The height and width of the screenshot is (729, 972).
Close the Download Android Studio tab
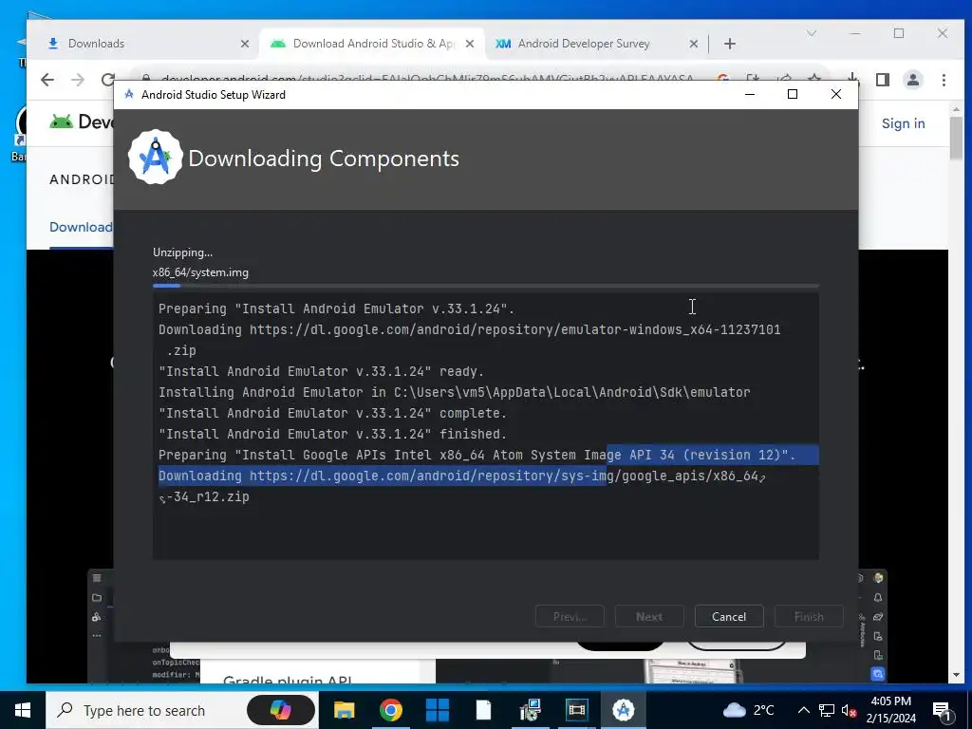470,44
